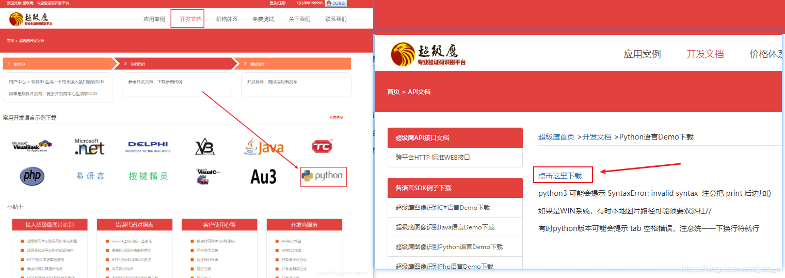This screenshot has width=785, height=278.
Task: Click the QQ:800198998 text
Action: click(310, 3)
